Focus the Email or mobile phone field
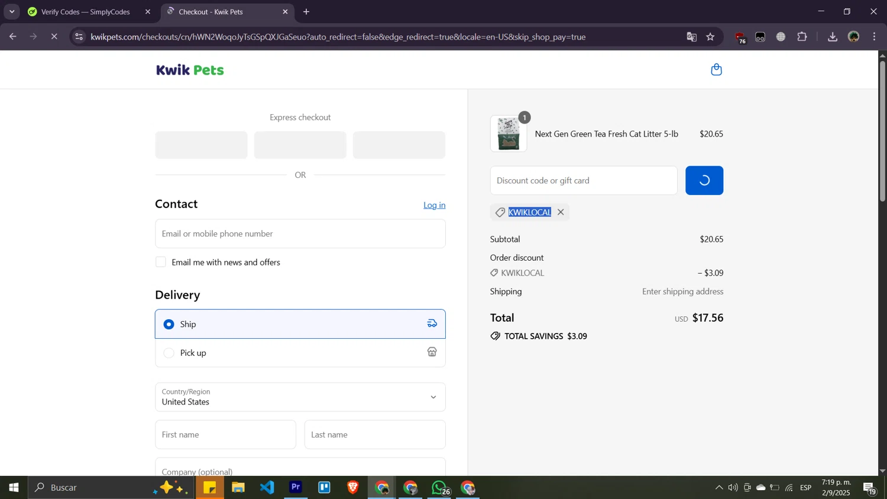 click(x=300, y=234)
